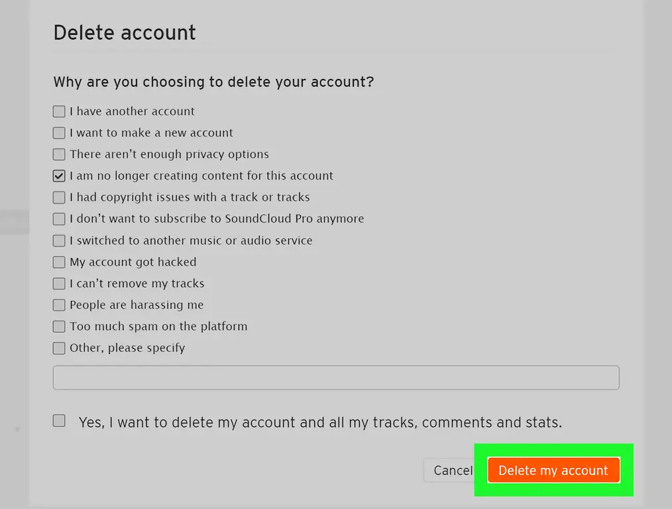Tick 'I want to make a new account'

point(59,133)
